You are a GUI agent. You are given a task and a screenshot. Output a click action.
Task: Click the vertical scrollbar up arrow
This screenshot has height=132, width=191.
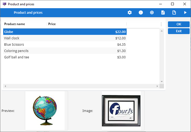coord(162,31)
